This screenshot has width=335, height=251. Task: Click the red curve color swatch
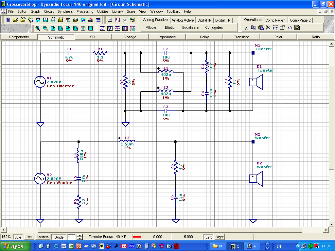137,237
